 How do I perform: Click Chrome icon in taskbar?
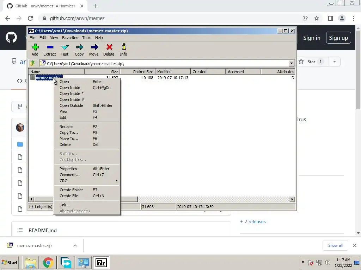[x=48, y=263]
